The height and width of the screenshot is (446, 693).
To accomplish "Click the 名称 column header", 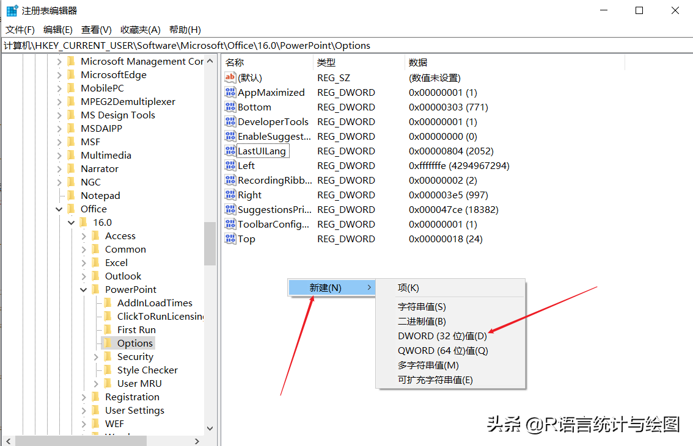I will [268, 63].
